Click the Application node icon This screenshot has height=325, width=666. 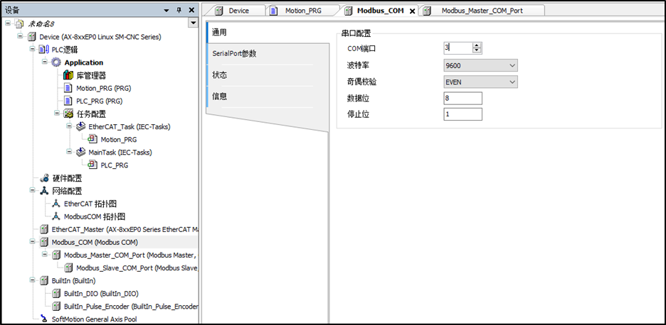click(x=56, y=62)
